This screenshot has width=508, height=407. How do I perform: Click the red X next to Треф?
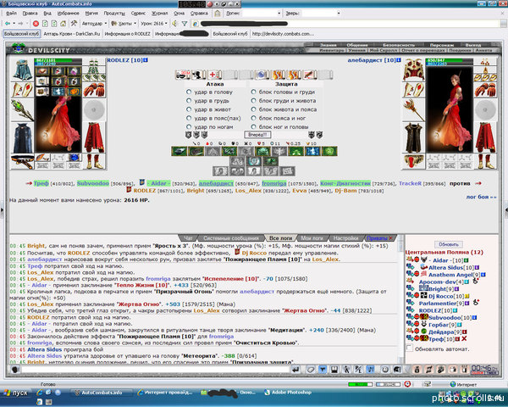(464, 339)
